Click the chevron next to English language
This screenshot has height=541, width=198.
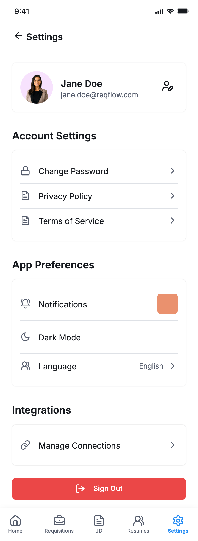[173, 366]
